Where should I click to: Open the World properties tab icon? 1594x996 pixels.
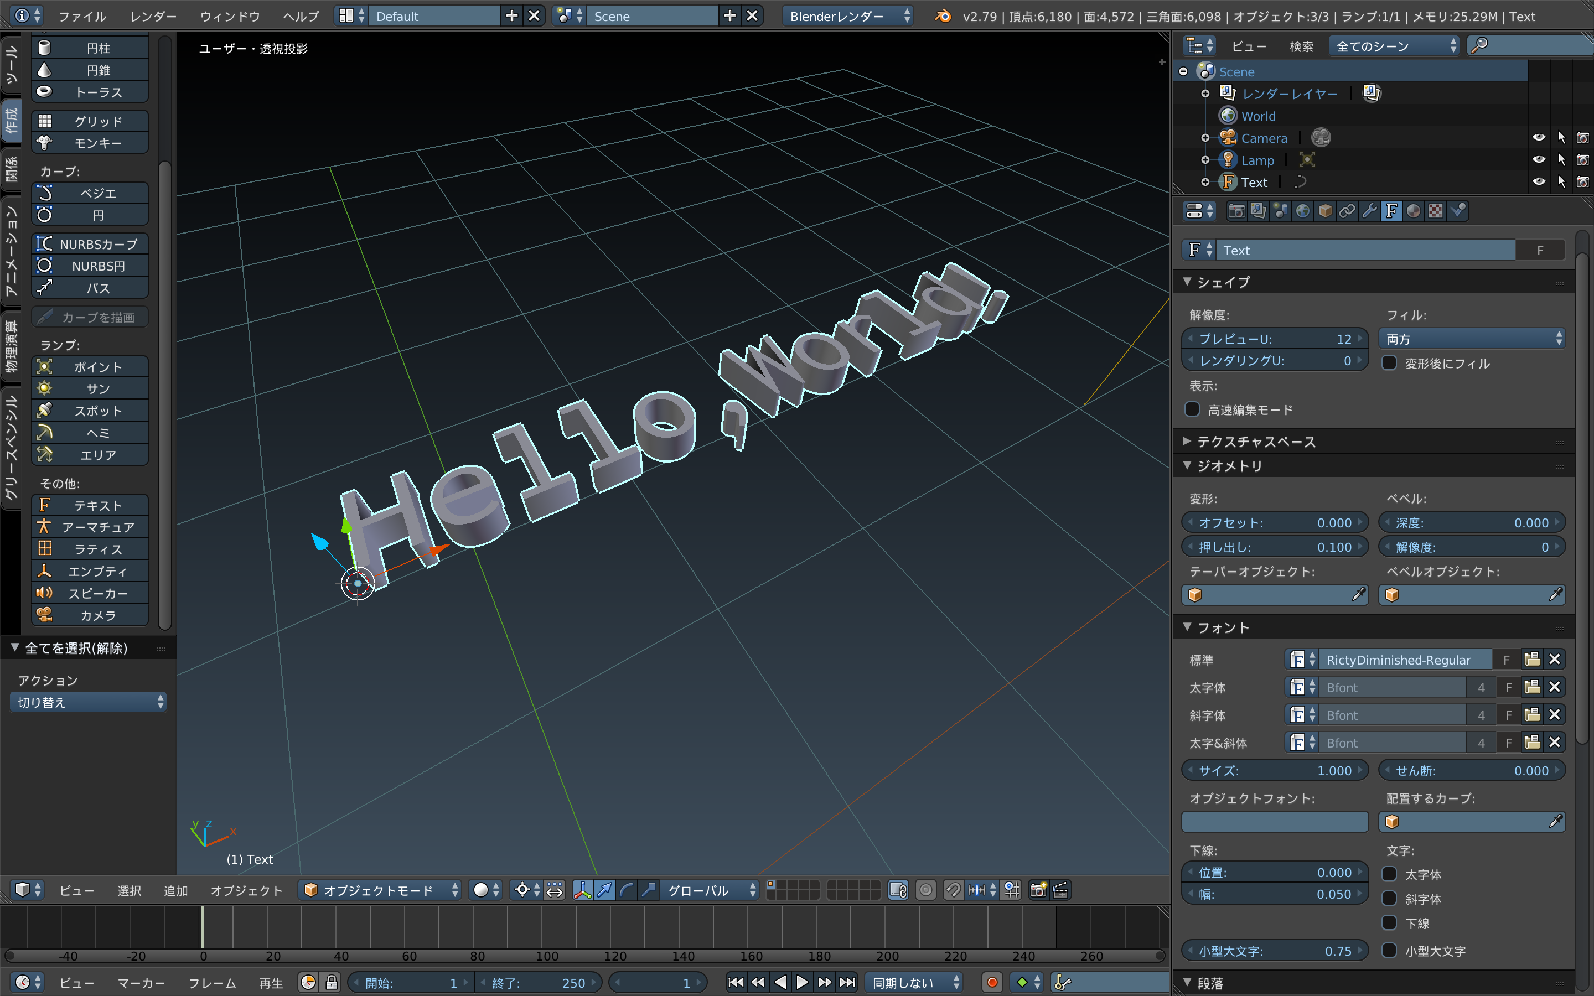[1302, 211]
